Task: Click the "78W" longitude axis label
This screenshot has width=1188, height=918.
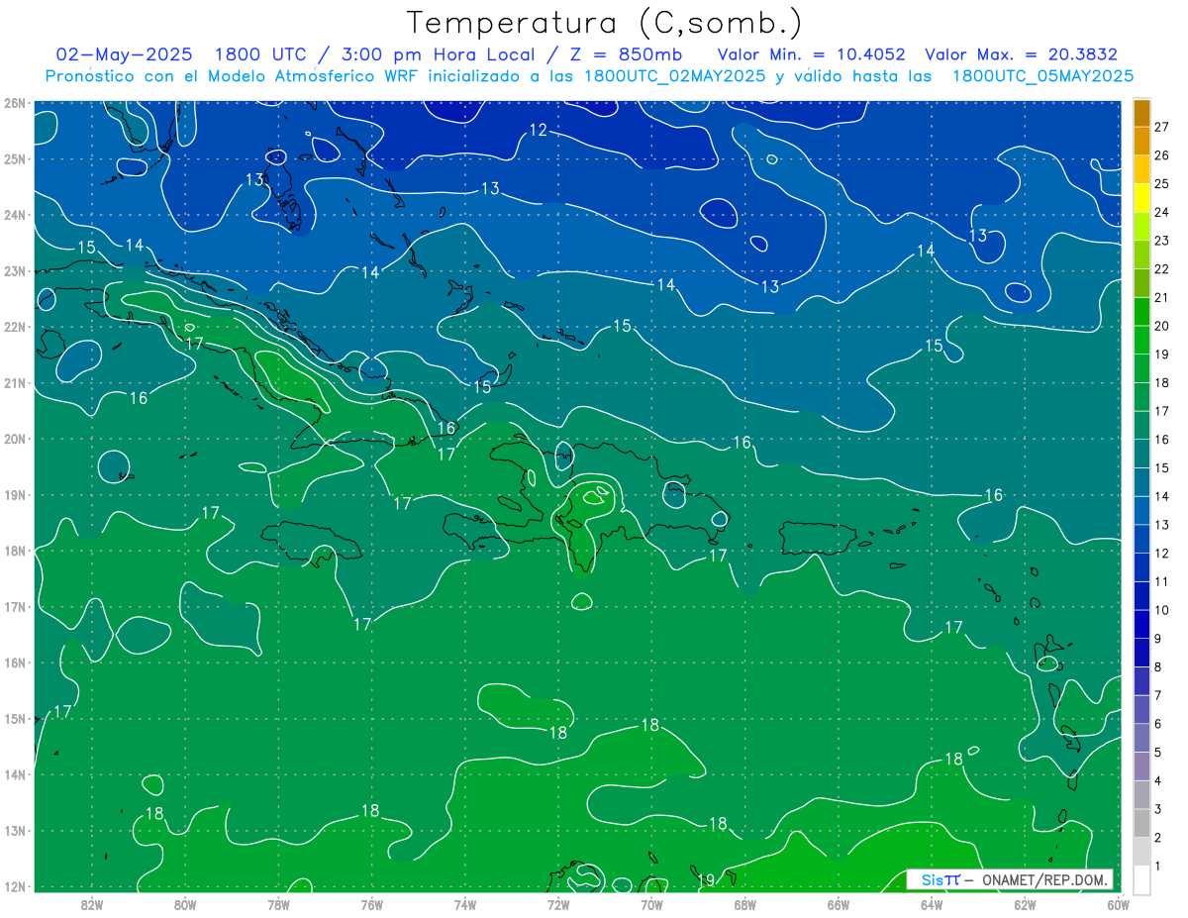Action: click(x=278, y=904)
